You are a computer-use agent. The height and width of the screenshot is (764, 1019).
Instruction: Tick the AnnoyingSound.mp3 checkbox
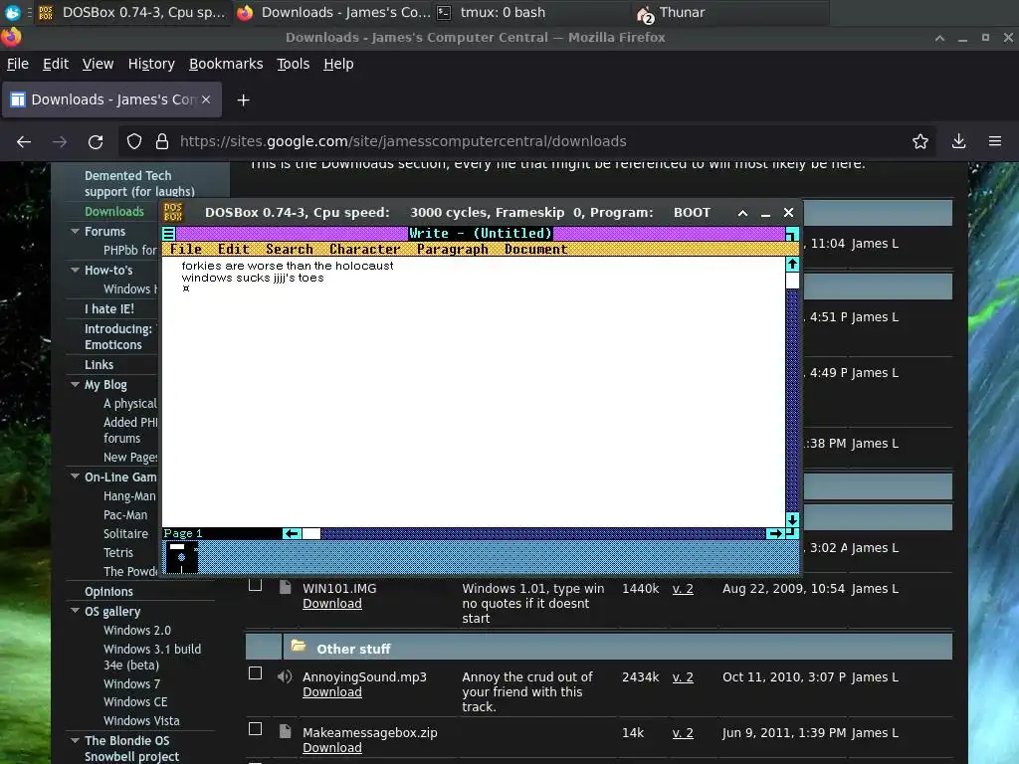(256, 673)
